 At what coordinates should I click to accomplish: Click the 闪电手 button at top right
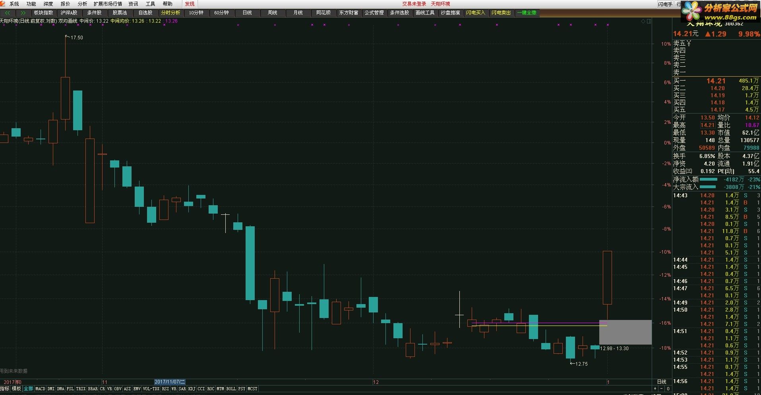[x=665, y=4]
